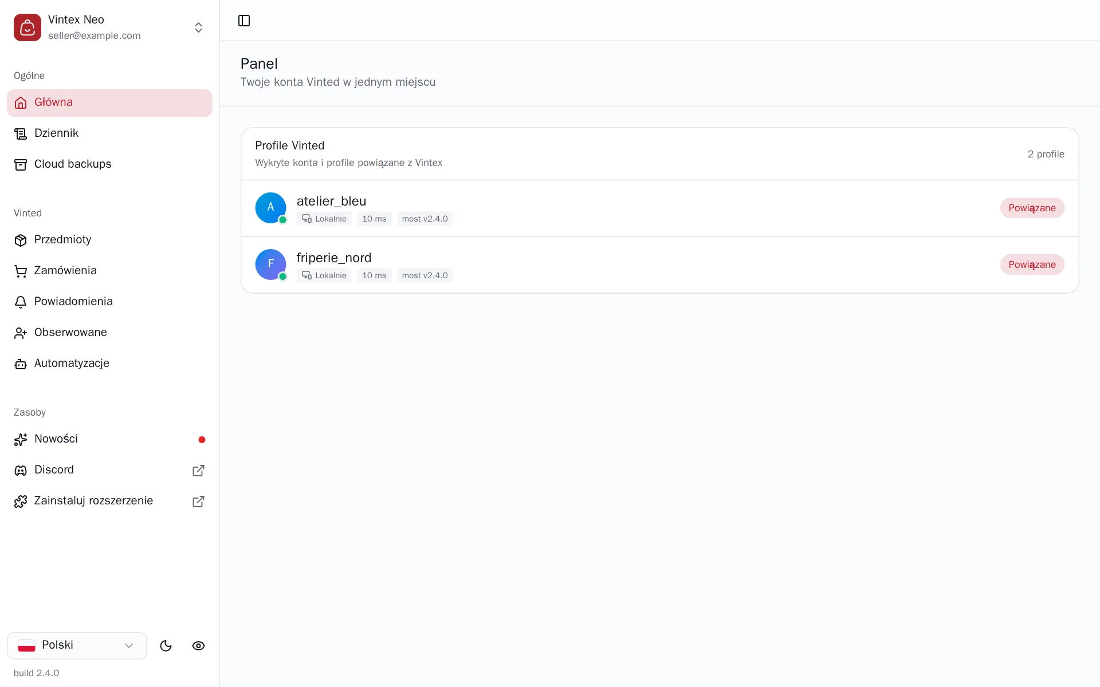Click the Panel page title
The width and height of the screenshot is (1100, 687).
coord(259,64)
